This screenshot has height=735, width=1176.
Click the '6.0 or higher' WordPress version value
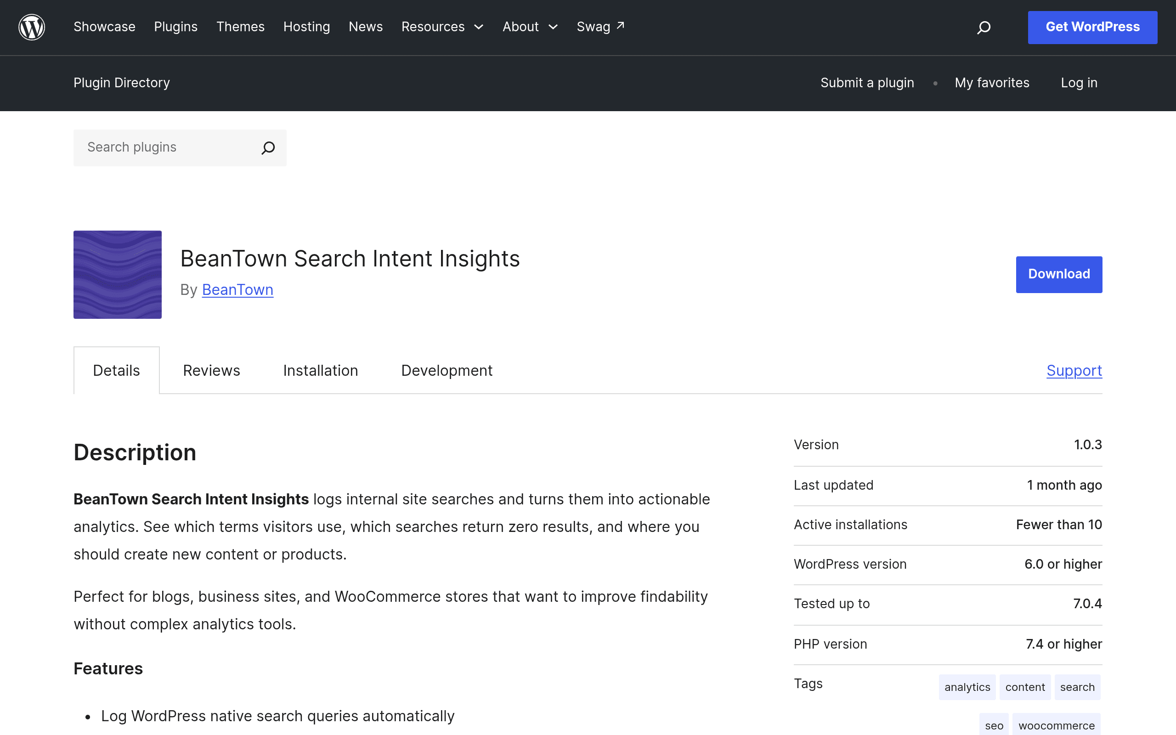point(1063,564)
